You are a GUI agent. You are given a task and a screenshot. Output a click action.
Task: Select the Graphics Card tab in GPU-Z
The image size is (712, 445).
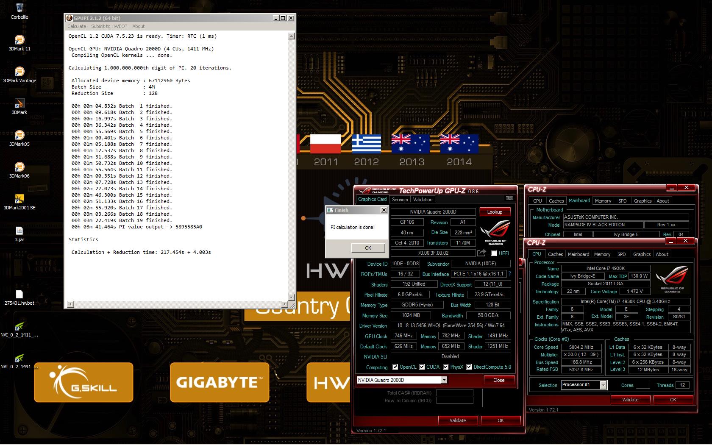372,199
